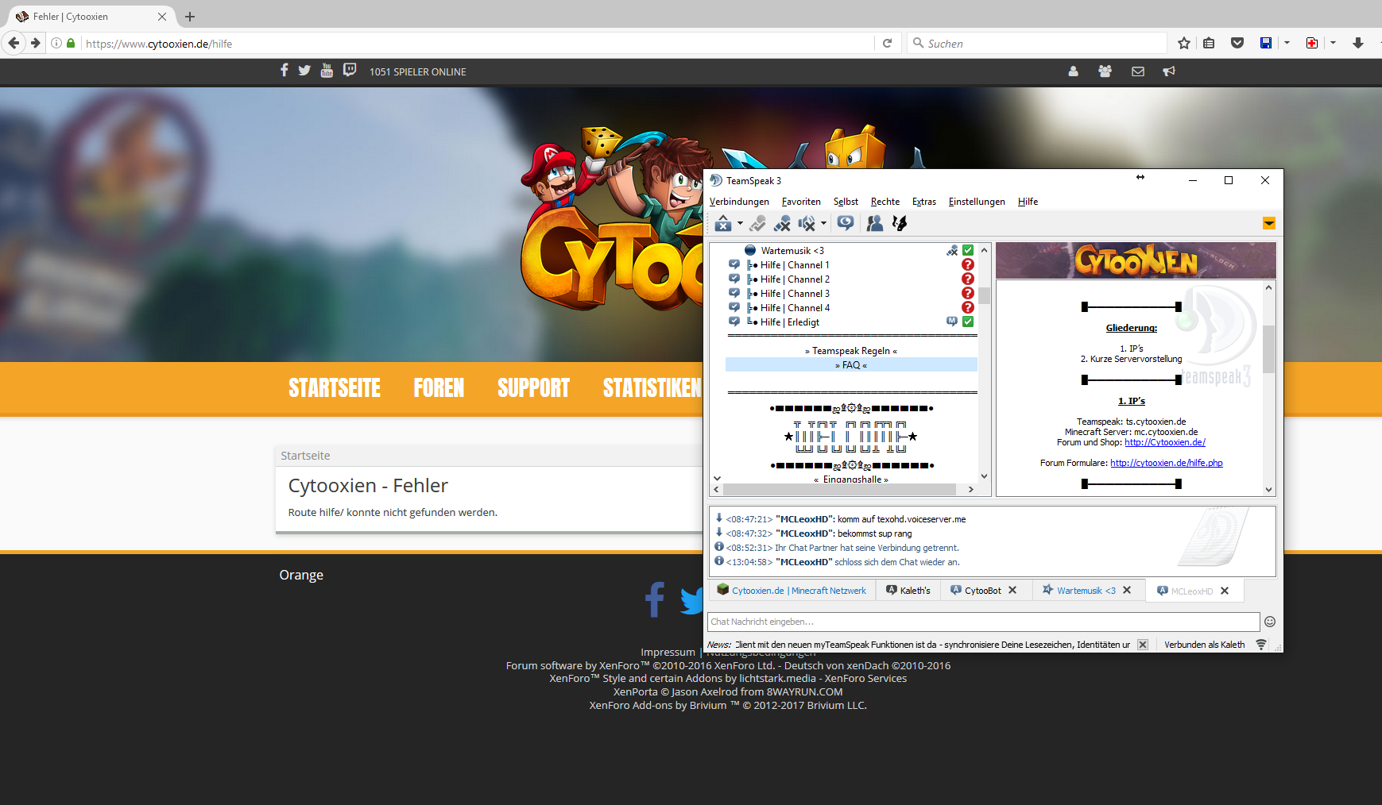
Task: Go back in the browser history
Action: 14,43
